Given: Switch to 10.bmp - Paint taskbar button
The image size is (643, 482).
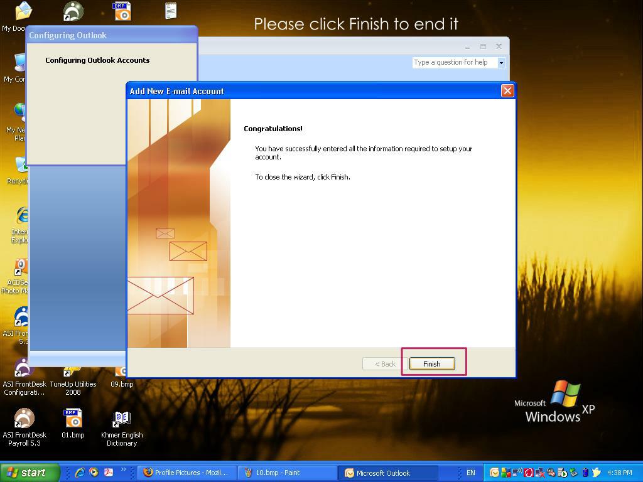Looking at the screenshot, I should [x=288, y=473].
